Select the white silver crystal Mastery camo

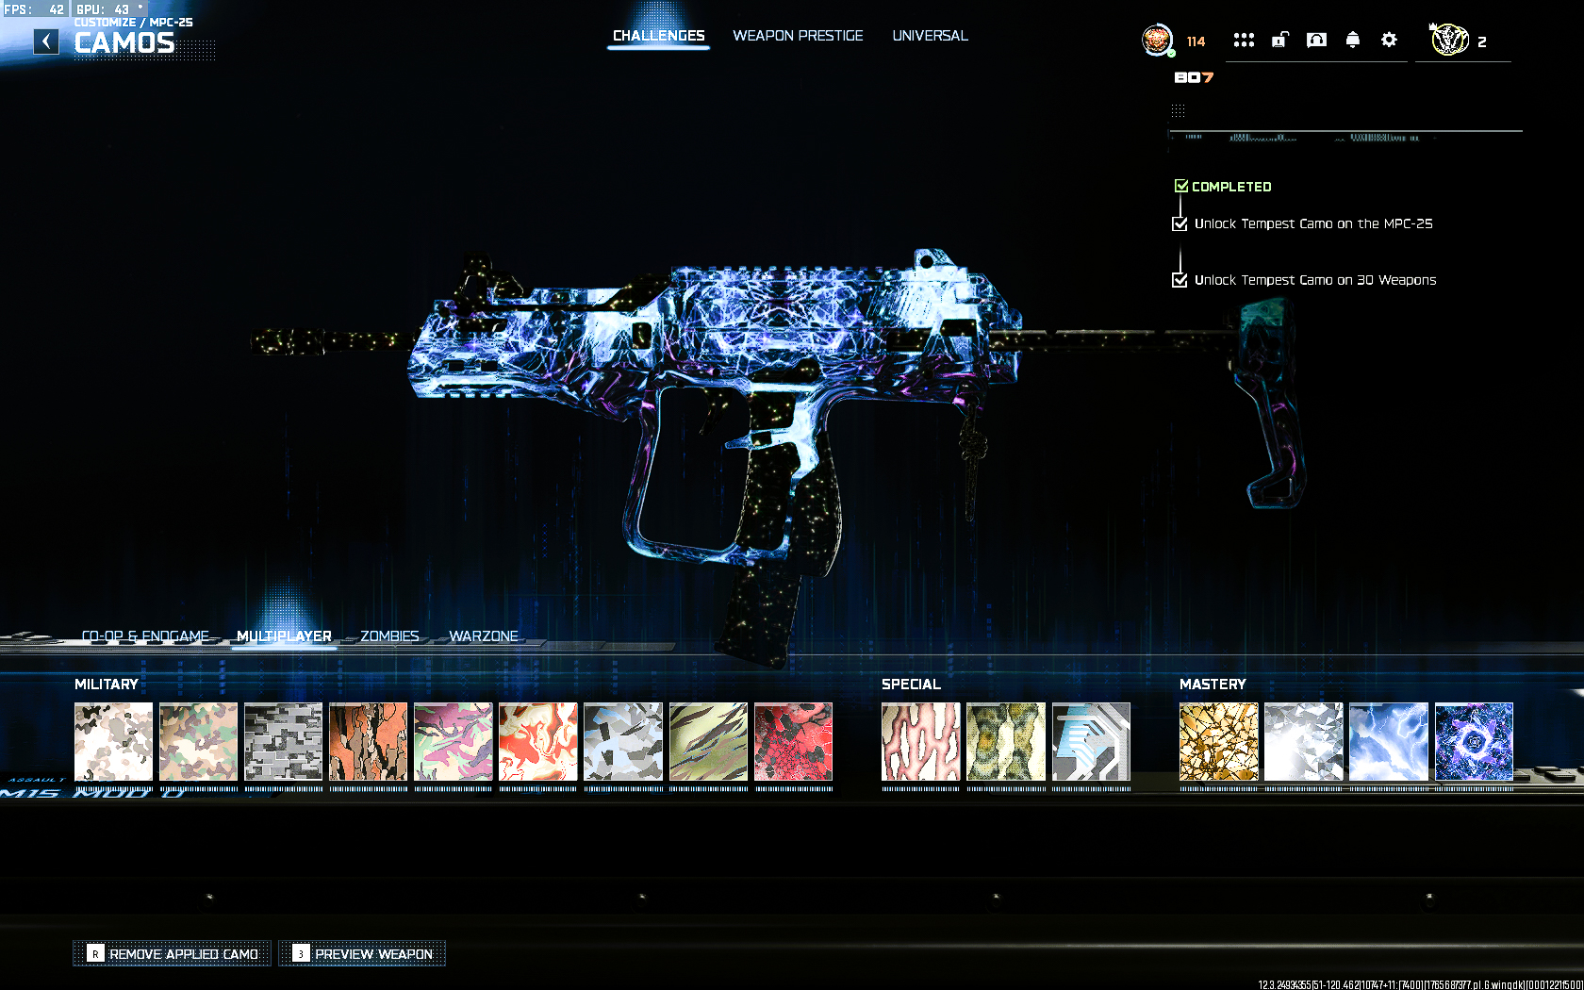(1304, 741)
